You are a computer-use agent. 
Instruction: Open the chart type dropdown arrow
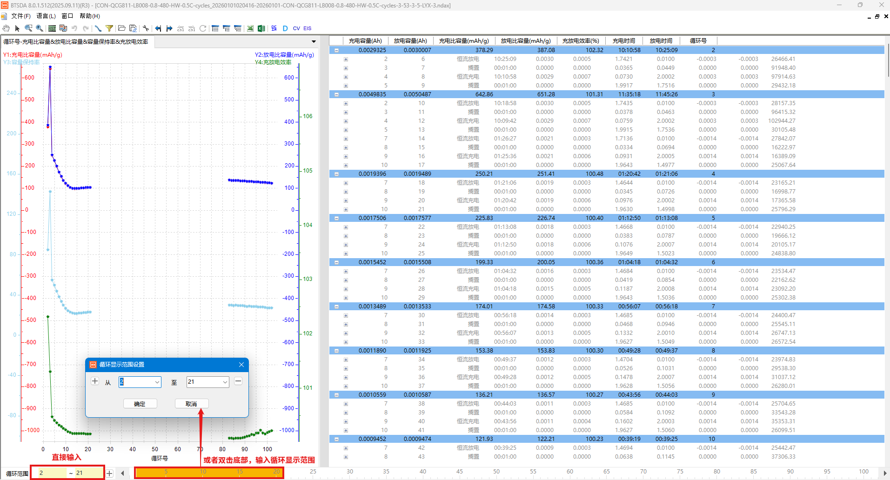point(314,42)
